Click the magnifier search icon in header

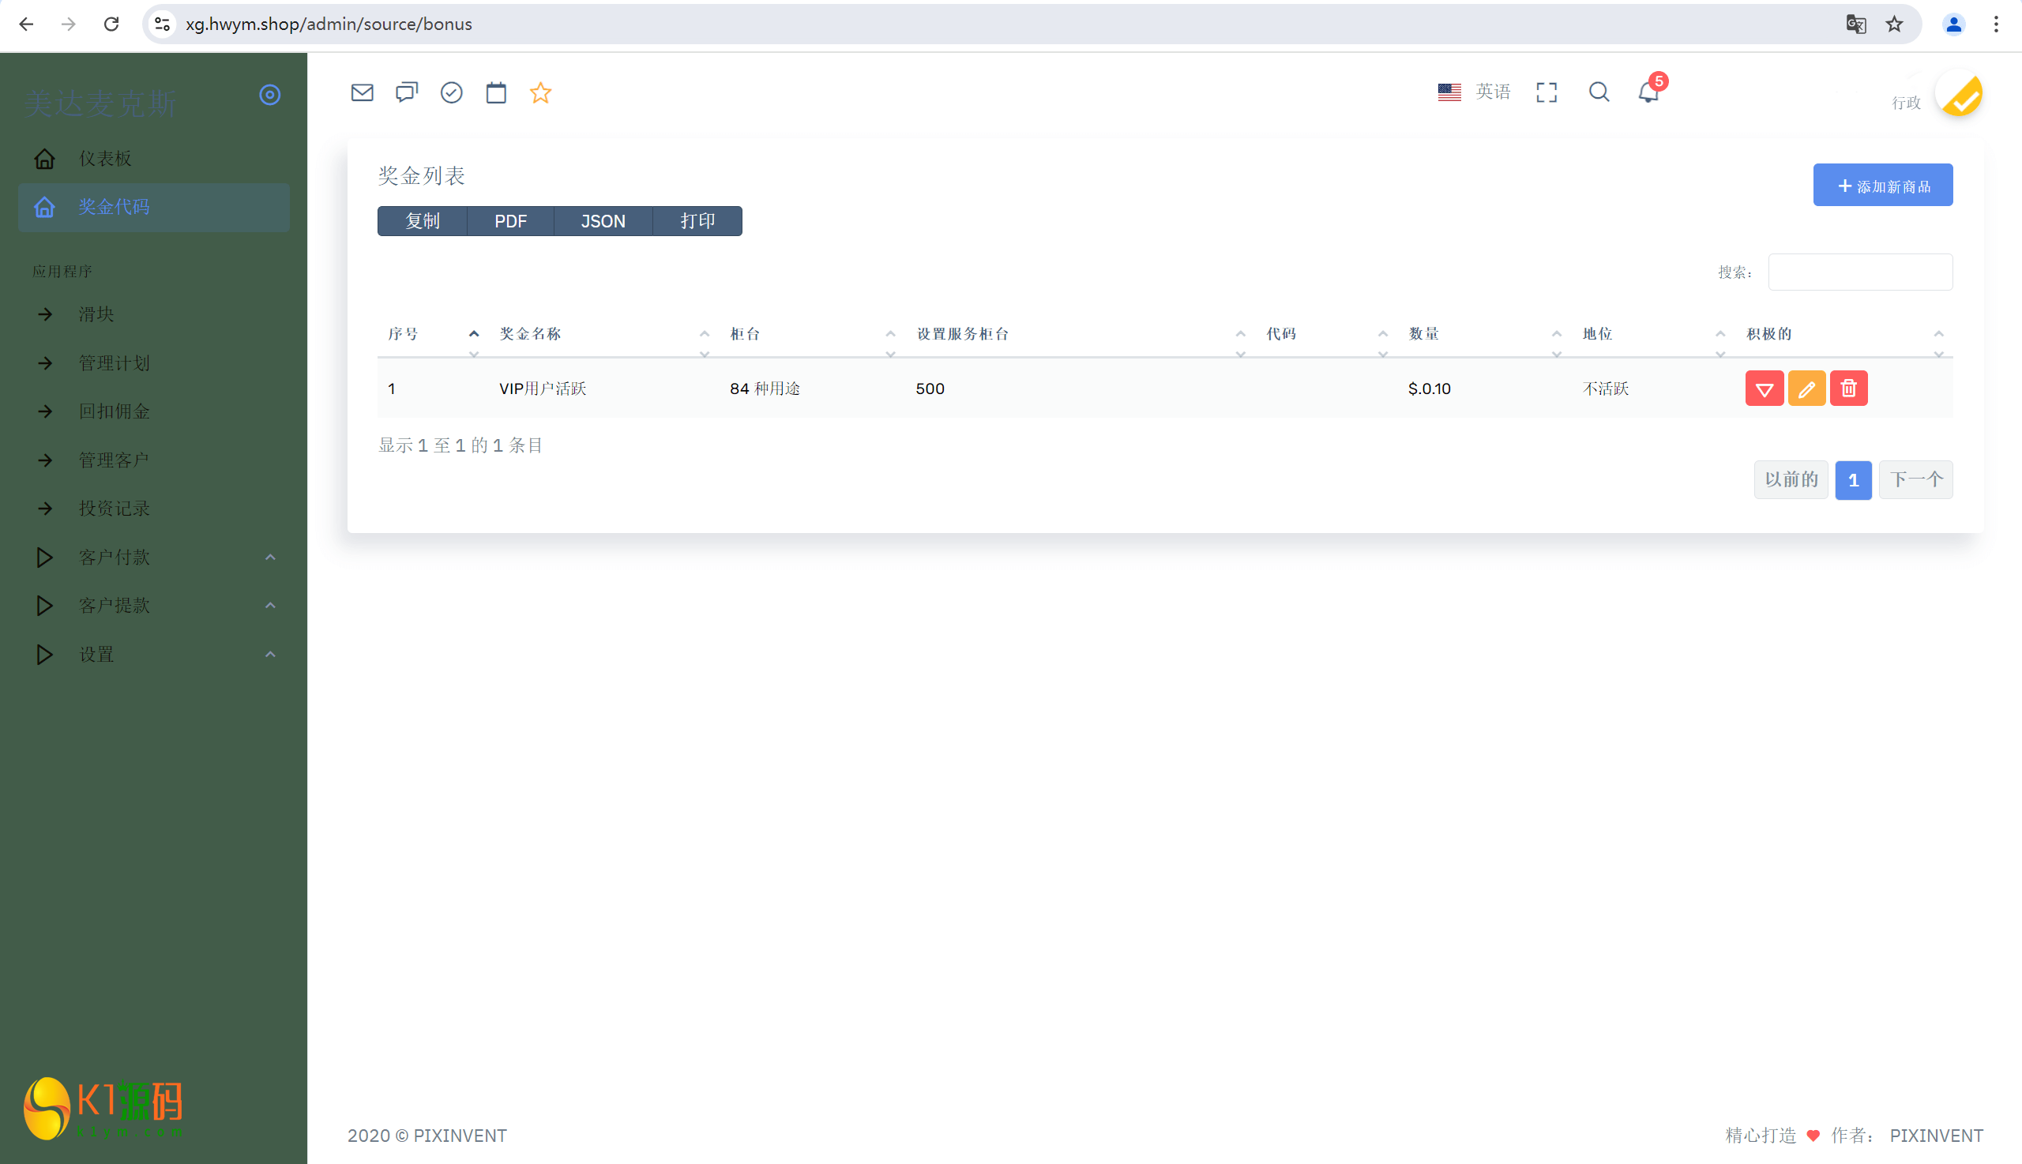pos(1599,92)
